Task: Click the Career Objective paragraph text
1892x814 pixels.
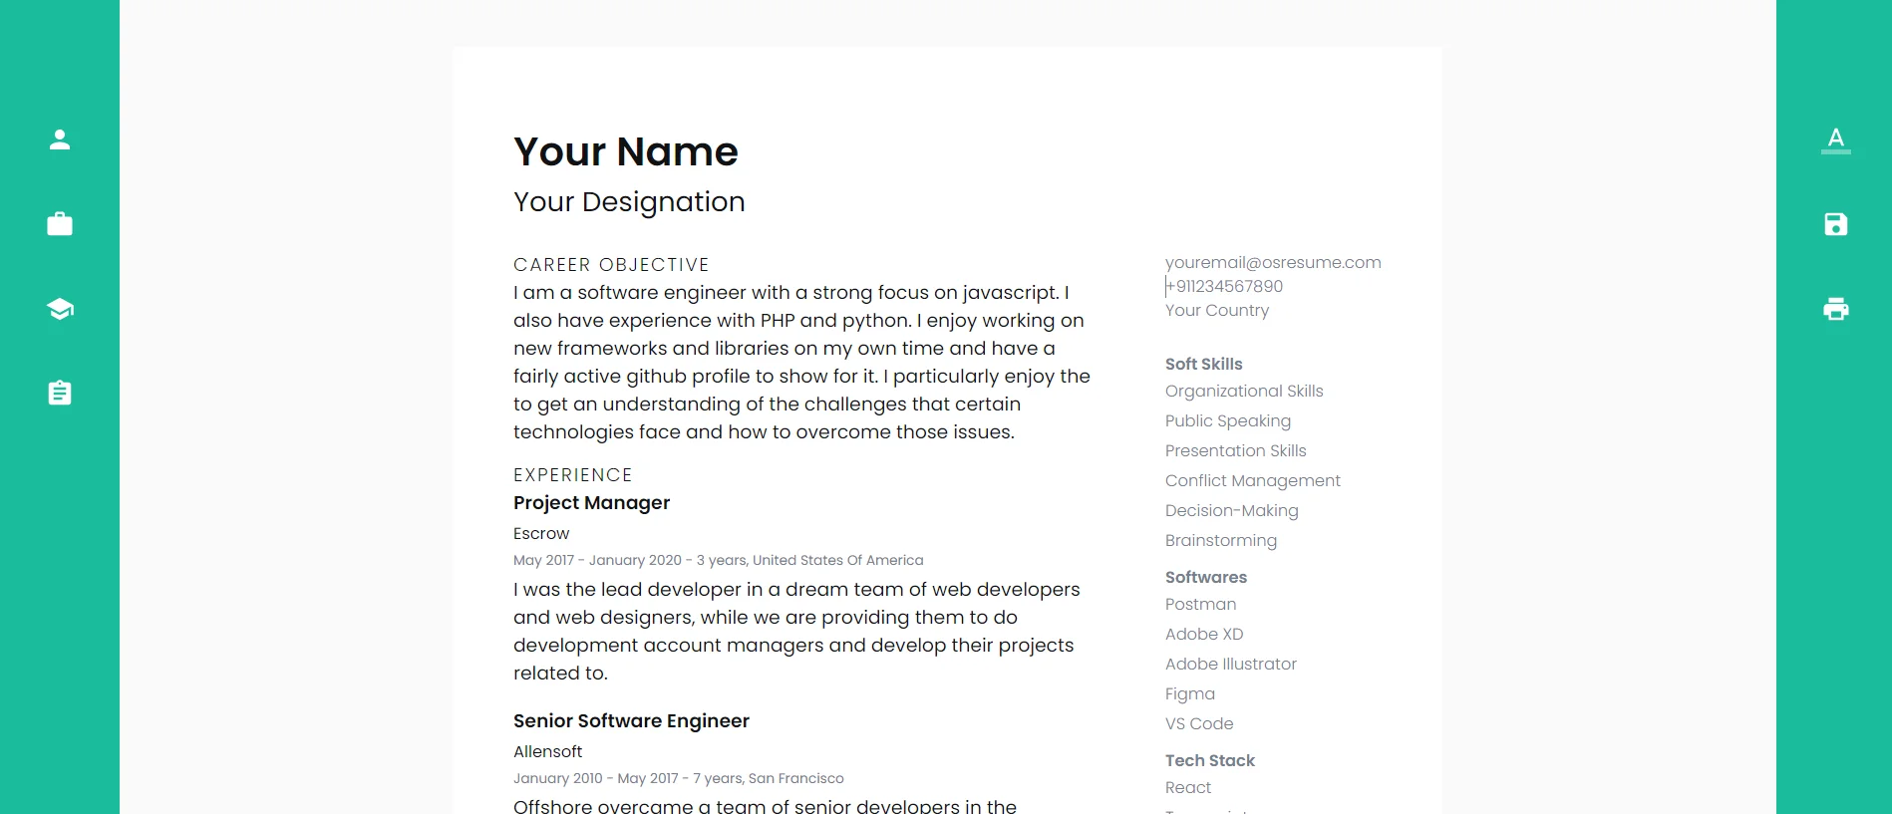Action: click(x=801, y=363)
